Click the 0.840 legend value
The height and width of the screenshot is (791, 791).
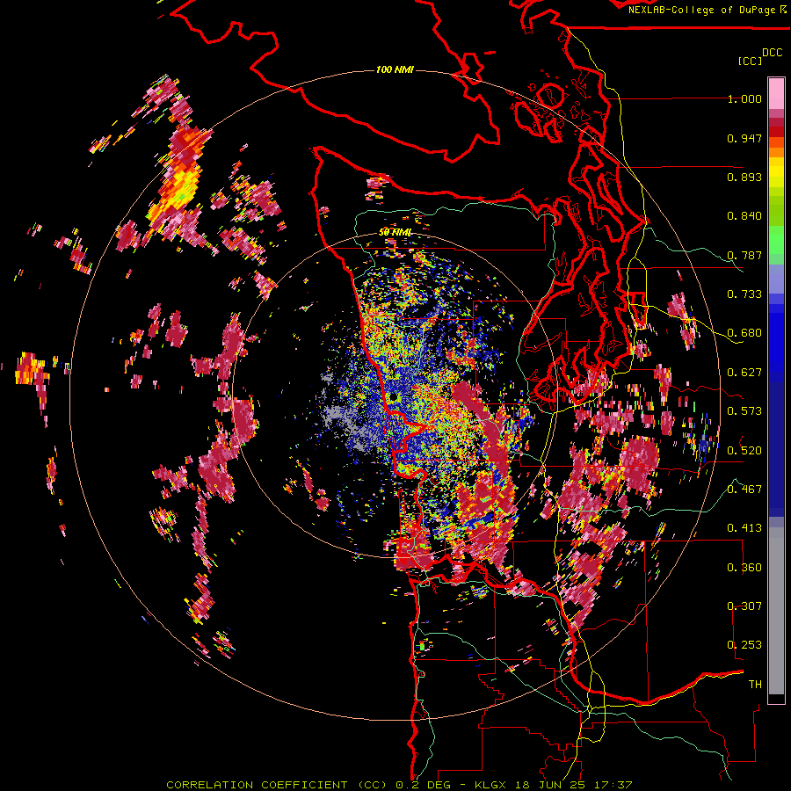744,216
